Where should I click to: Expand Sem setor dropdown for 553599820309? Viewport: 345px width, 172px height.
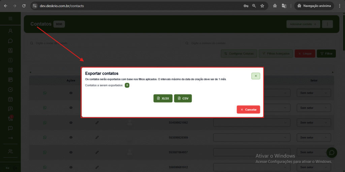314,137
